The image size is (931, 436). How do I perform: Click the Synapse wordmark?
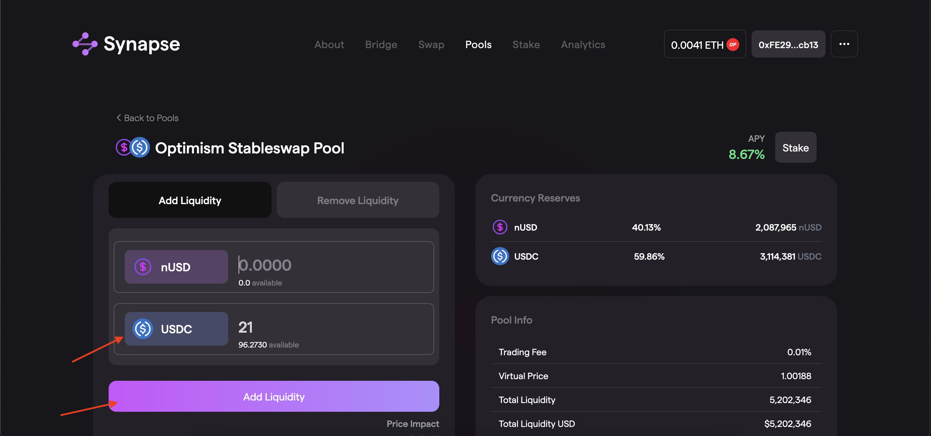point(141,44)
